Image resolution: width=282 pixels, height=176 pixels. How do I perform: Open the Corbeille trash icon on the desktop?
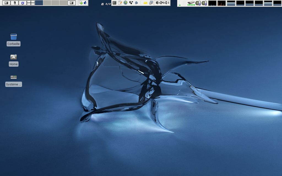coord(13,37)
